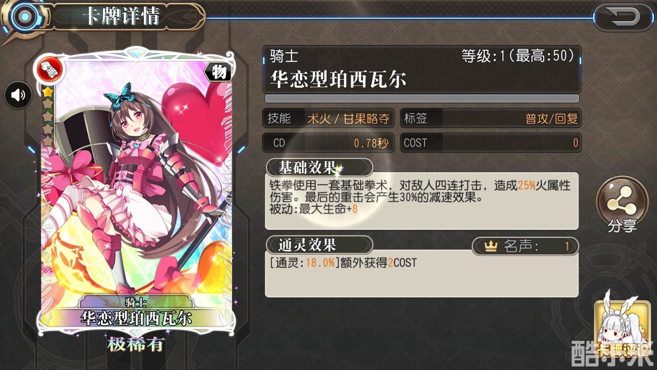The image size is (657, 370).
Task: Tap the 极稀有 rarity label
Action: [x=137, y=344]
